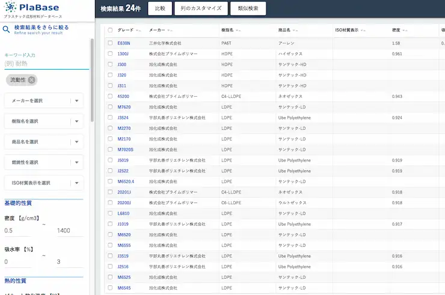The width and height of the screenshot is (445, 295).
Task: Click the magnifier refine-search icon
Action: [x=6, y=29]
